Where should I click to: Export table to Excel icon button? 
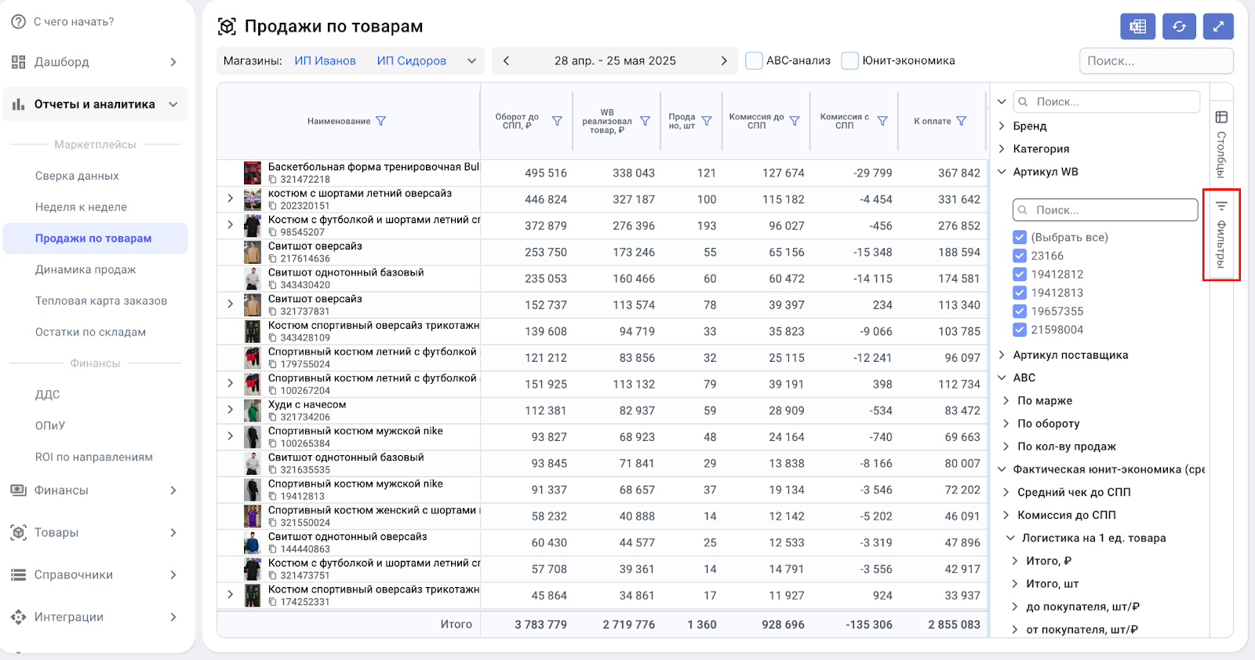(1137, 27)
